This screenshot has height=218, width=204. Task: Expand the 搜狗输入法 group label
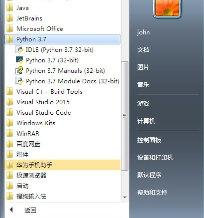(31, 197)
